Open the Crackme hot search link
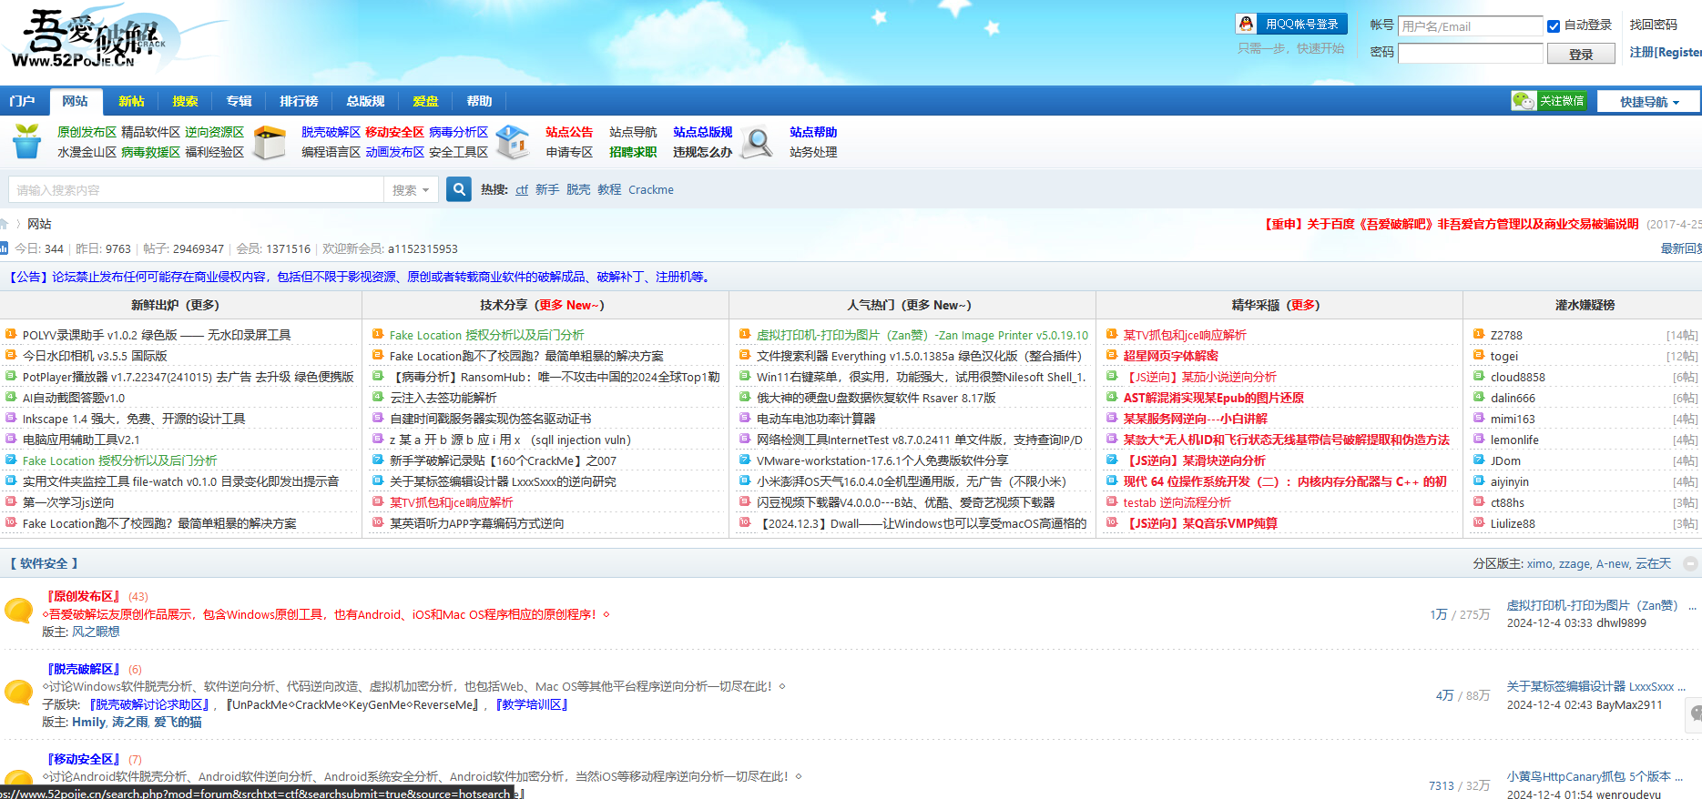 click(x=650, y=190)
